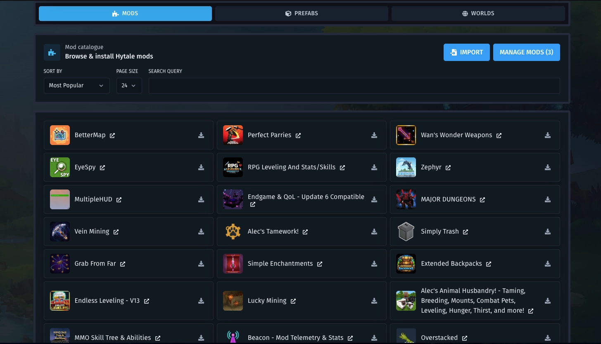This screenshot has height=344, width=601.
Task: Download the Lucky Mining mod
Action: 374,301
